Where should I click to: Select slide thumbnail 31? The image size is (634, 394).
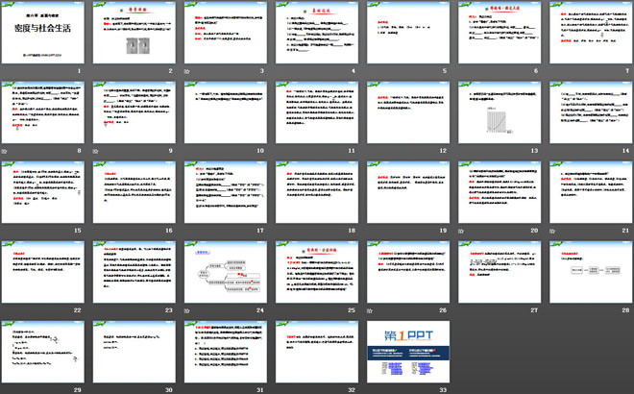click(x=226, y=352)
